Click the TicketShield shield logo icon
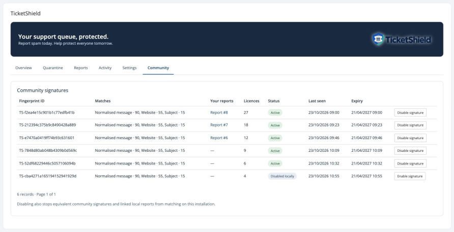The width and height of the screenshot is (454, 232). 378,39
